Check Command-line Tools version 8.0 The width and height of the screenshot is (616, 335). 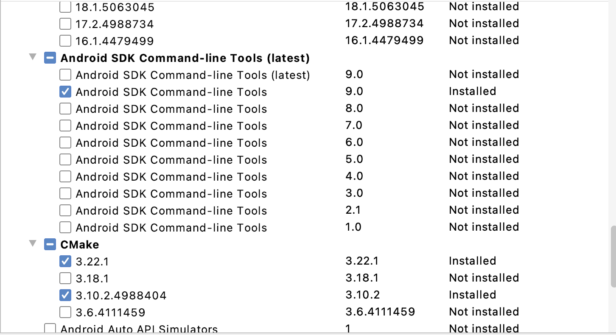(x=65, y=109)
